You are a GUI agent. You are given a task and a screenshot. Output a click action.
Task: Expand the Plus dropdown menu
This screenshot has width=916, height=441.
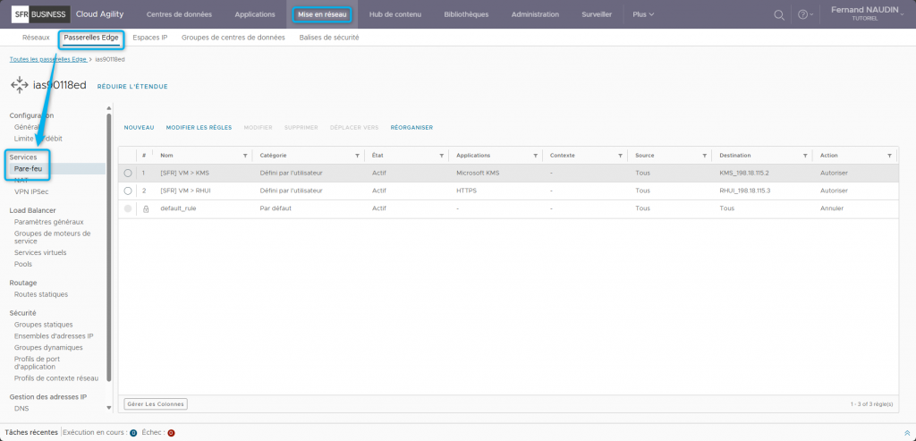(x=643, y=14)
